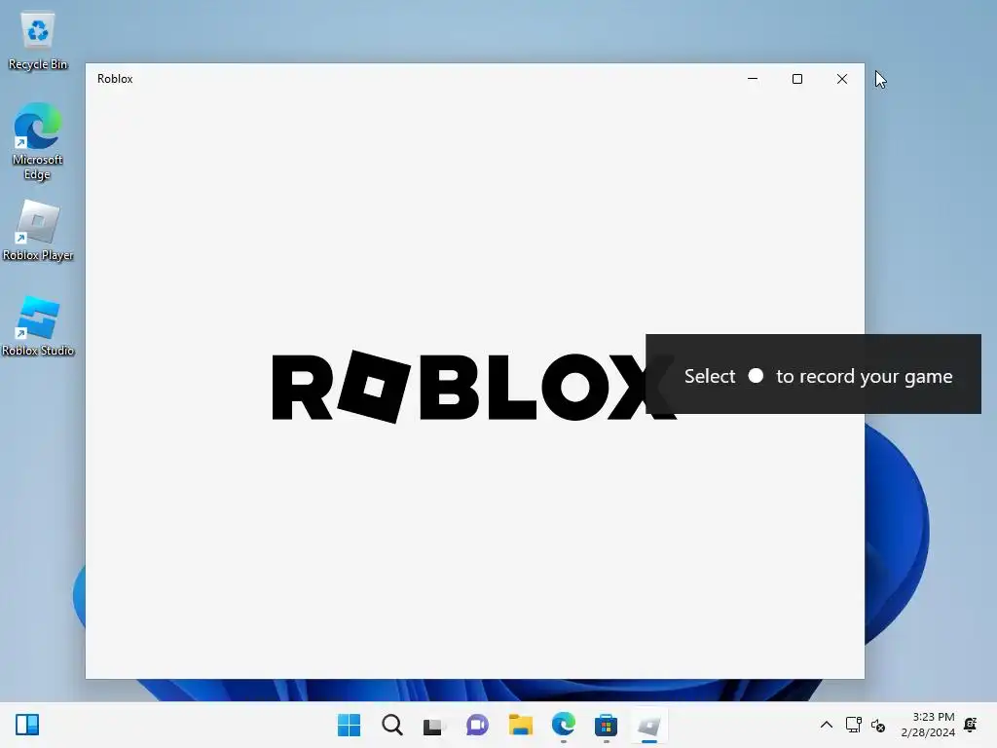Select the Roblox Player desktop shortcut
Screen dimensions: 997x748
coord(38,231)
